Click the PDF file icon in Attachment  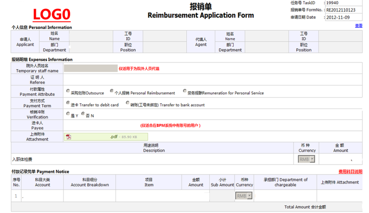[69, 137]
